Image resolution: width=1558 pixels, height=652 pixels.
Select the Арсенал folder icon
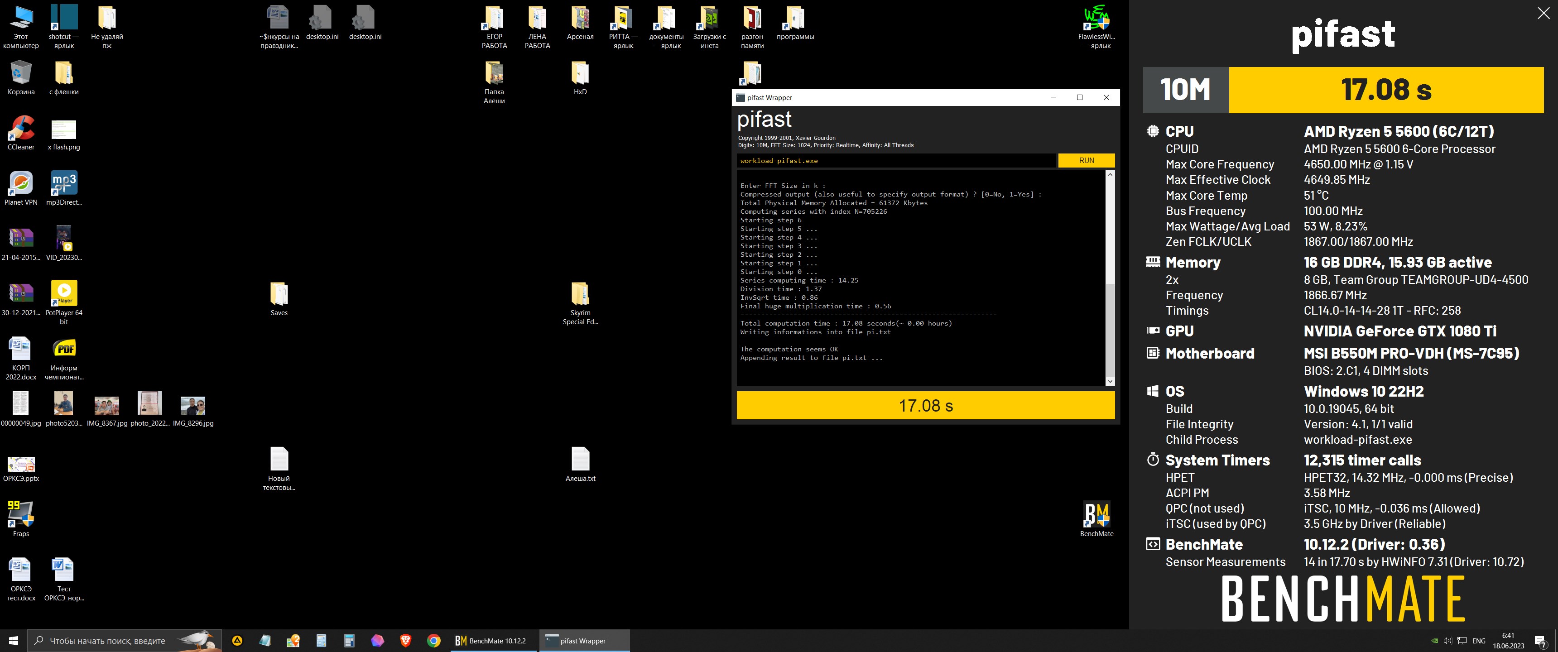point(580,23)
